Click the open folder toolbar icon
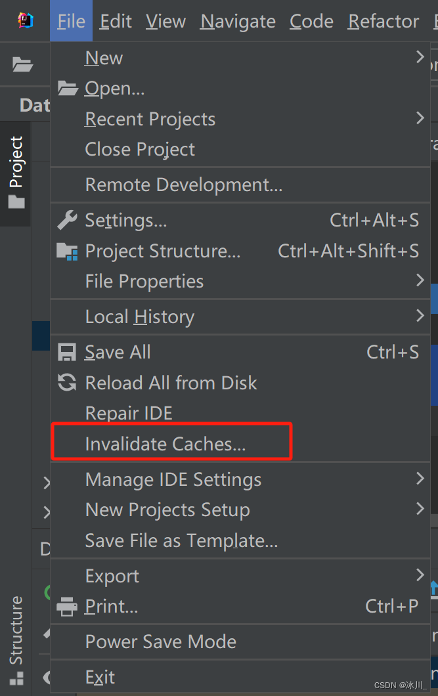The image size is (438, 696). [x=22, y=64]
